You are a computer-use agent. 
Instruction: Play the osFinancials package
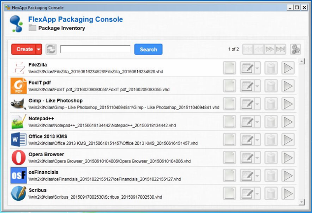(288, 176)
